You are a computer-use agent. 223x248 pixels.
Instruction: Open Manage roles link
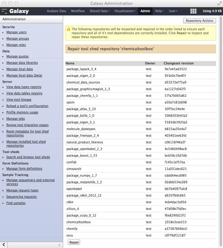(16, 45)
